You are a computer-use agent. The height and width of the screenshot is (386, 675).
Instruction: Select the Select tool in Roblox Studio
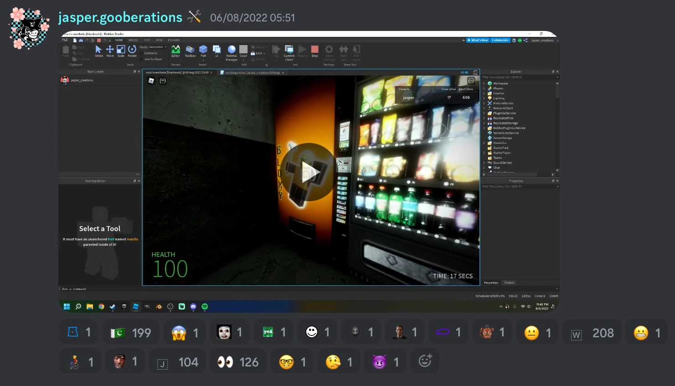[99, 51]
